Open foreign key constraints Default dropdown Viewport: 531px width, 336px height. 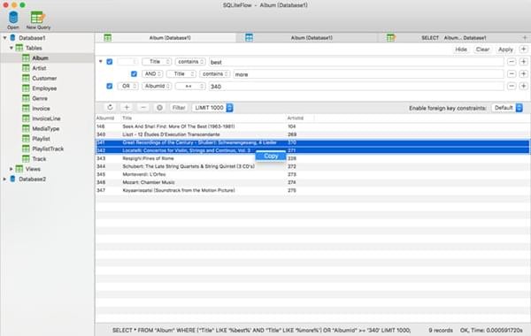[507, 108]
